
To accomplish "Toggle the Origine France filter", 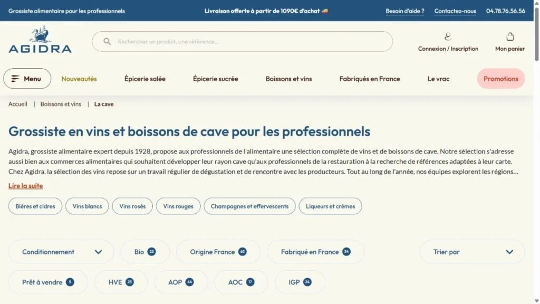I will click(x=218, y=252).
